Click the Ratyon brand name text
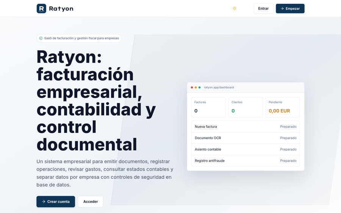The image size is (341, 213). tap(61, 9)
